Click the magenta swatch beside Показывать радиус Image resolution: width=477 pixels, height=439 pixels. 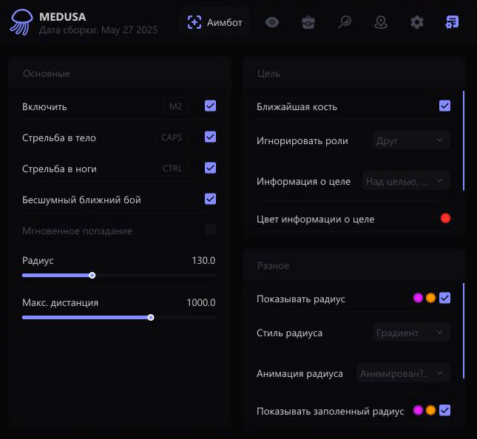[418, 298]
